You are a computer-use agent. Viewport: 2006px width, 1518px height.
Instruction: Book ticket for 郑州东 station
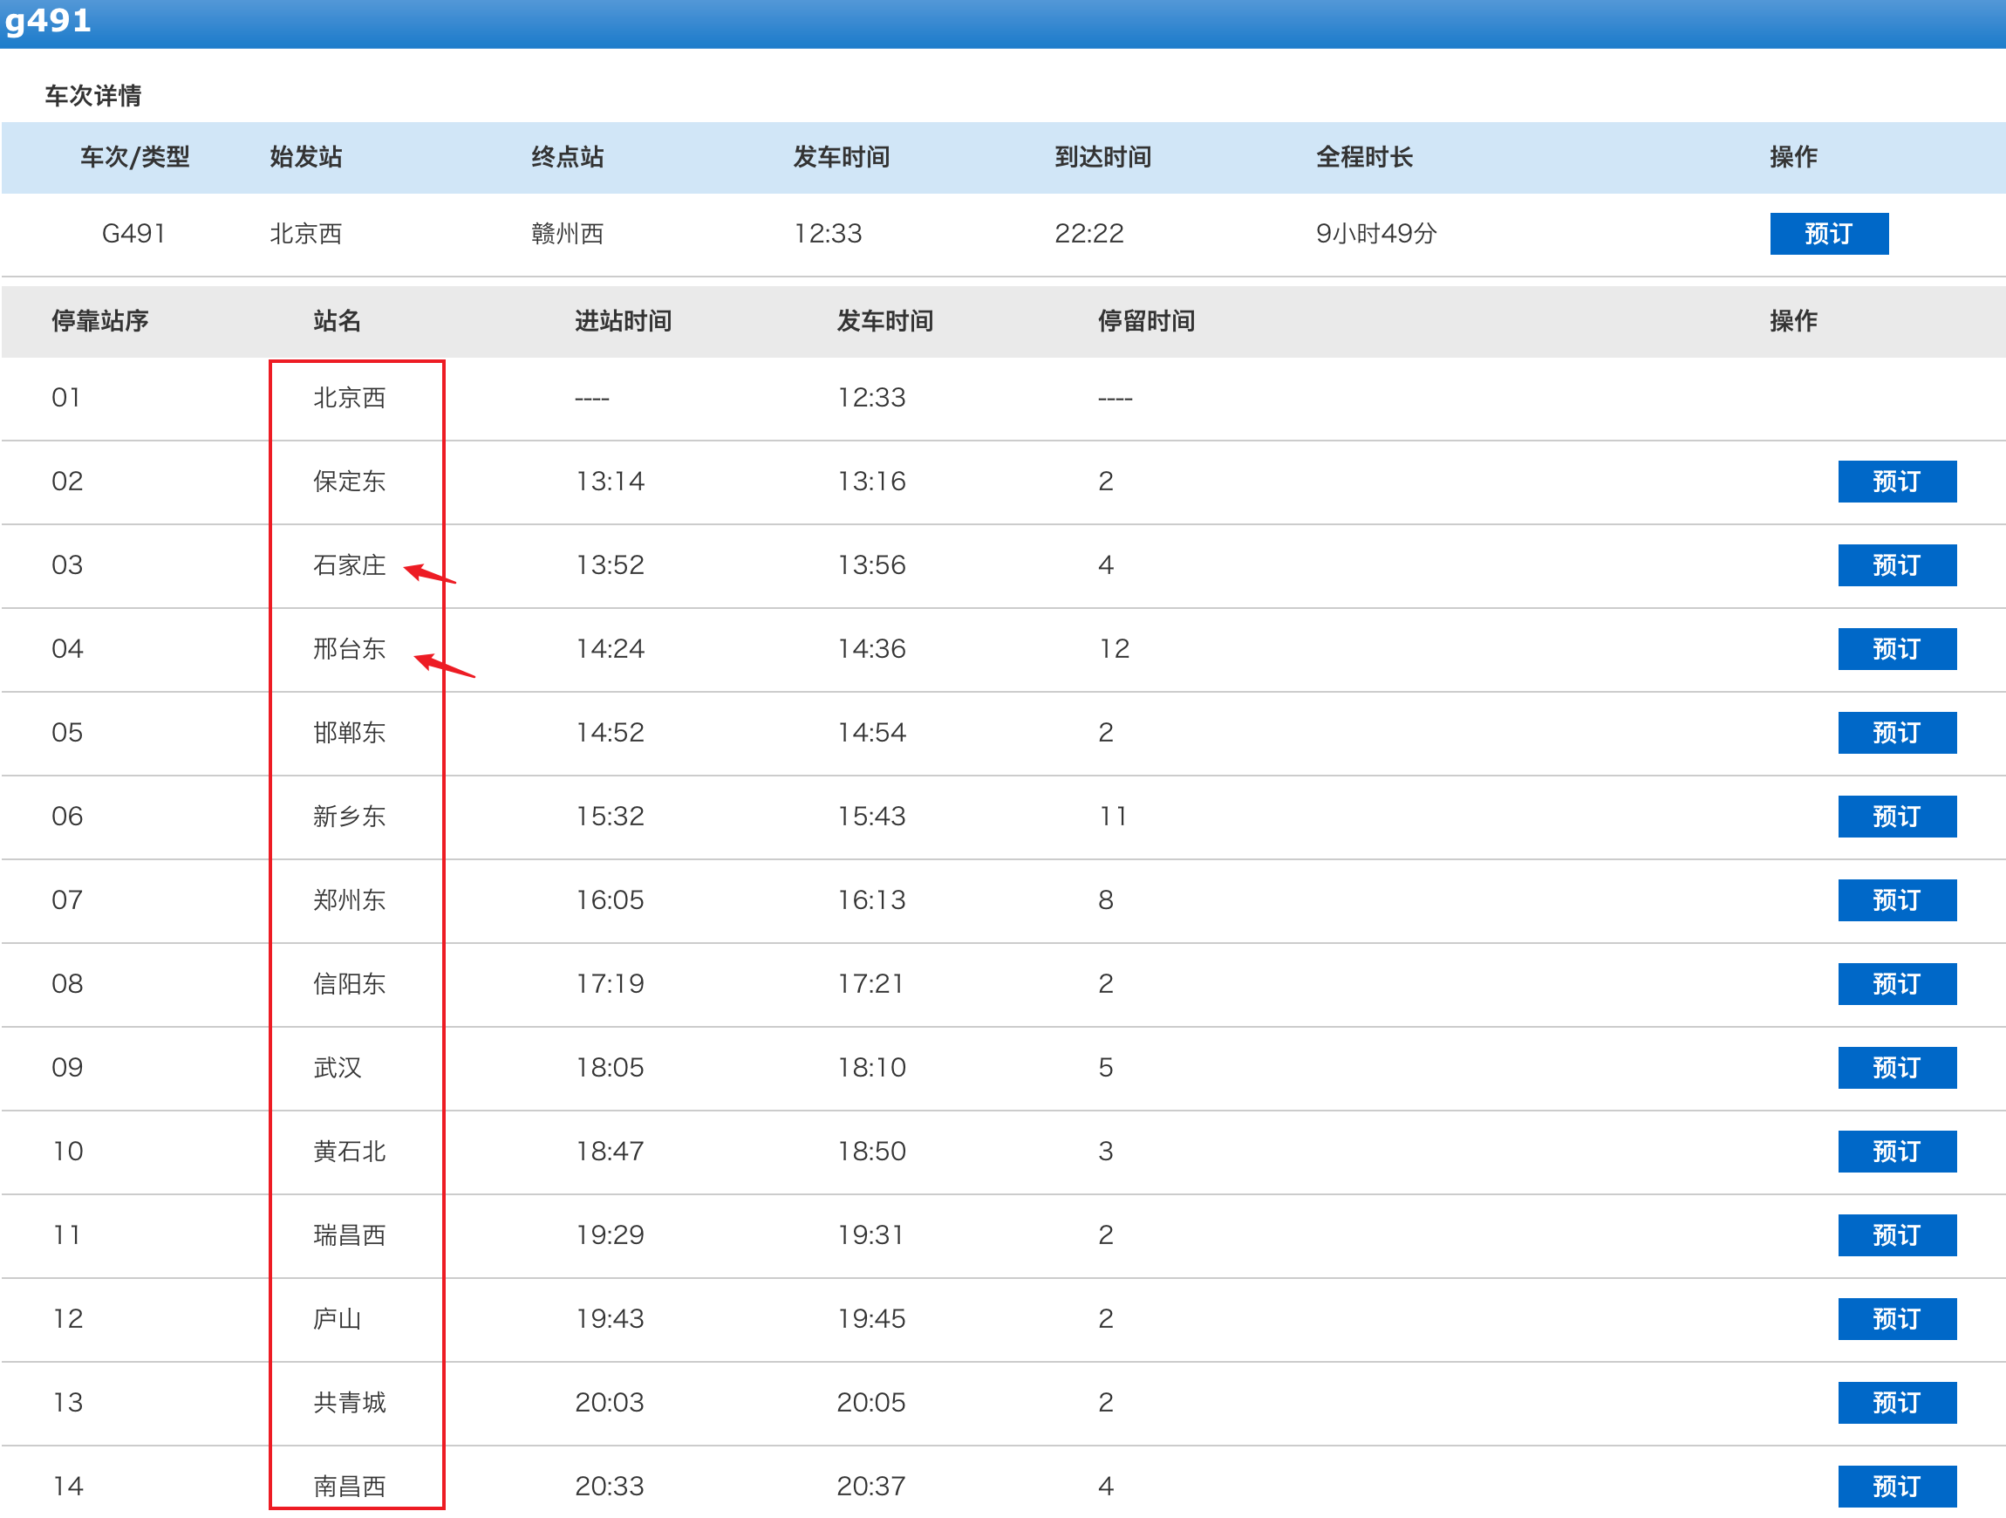click(x=1896, y=900)
